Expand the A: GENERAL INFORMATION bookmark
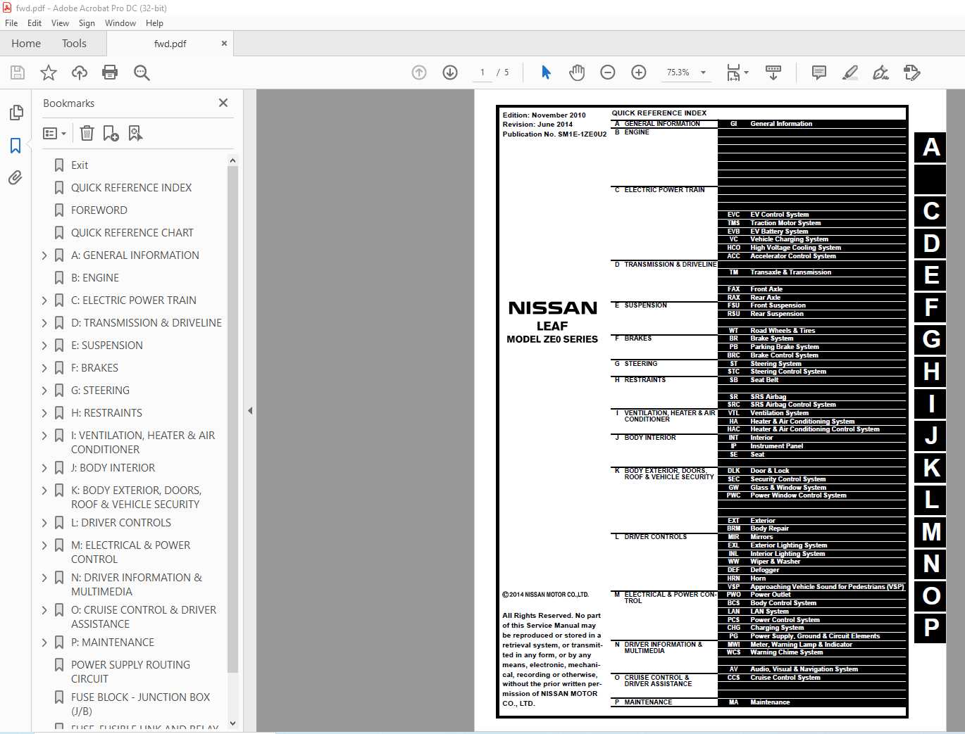Viewport: 965px width, 734px height. 44,255
